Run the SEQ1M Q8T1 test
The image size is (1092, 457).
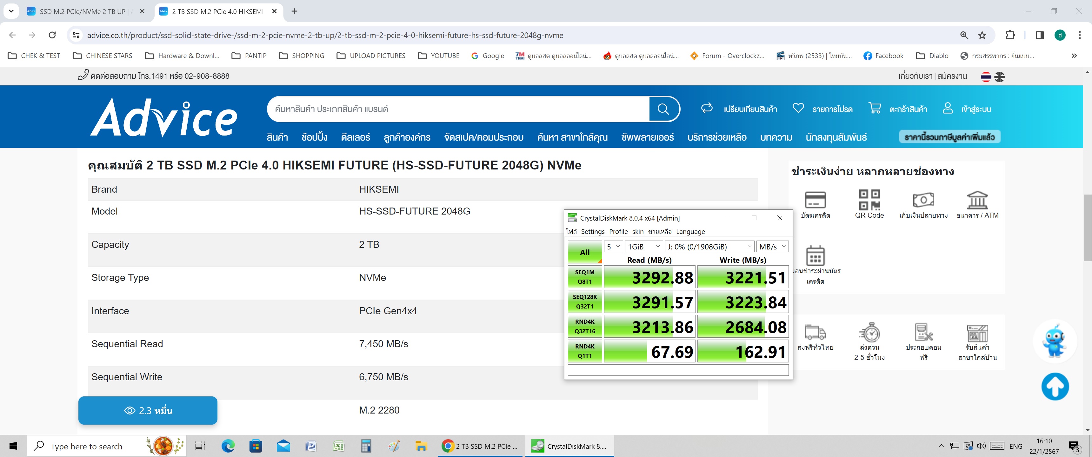click(x=585, y=276)
